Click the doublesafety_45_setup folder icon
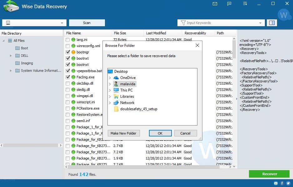Viewport: 293px width, 187px height. pyautogui.click(x=116, y=109)
